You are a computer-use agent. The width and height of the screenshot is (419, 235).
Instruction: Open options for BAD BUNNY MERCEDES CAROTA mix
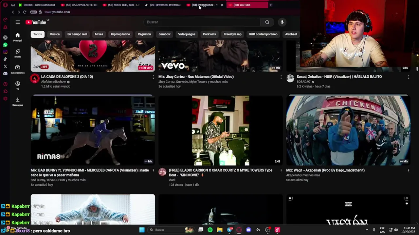(153, 171)
